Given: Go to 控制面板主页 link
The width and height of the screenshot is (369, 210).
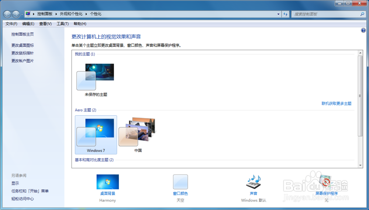Looking at the screenshot, I should pos(23,34).
